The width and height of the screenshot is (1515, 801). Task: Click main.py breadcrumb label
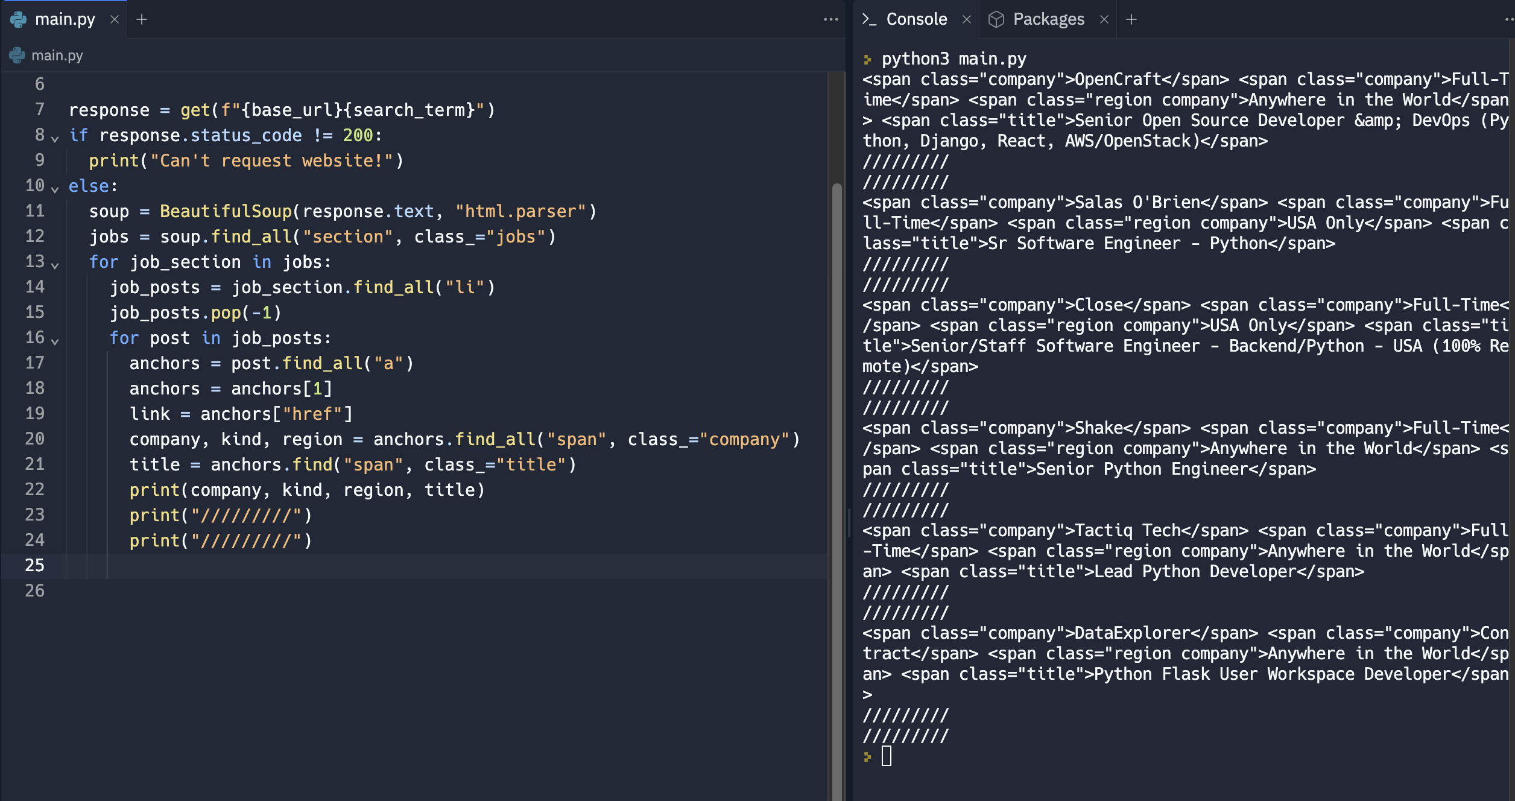click(57, 55)
